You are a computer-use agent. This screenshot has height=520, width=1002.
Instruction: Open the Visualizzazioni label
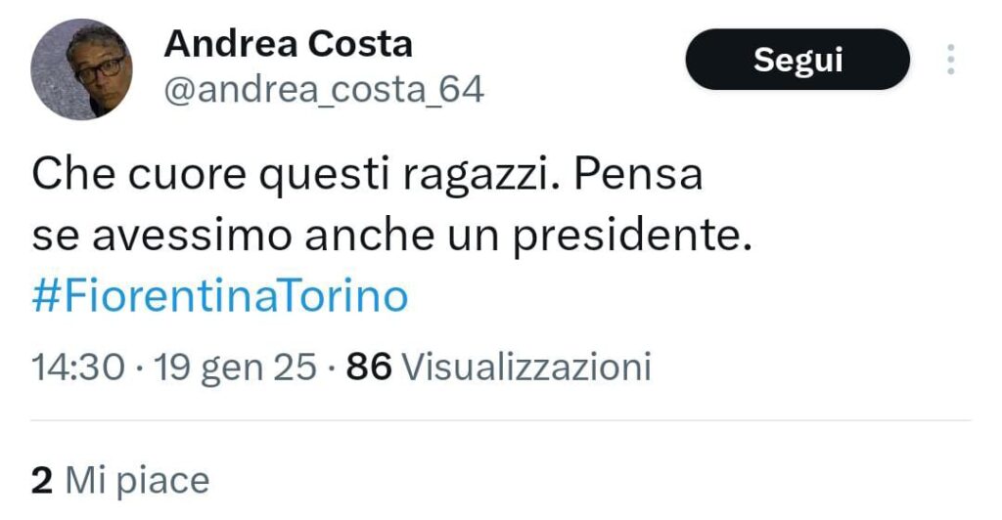click(x=526, y=368)
